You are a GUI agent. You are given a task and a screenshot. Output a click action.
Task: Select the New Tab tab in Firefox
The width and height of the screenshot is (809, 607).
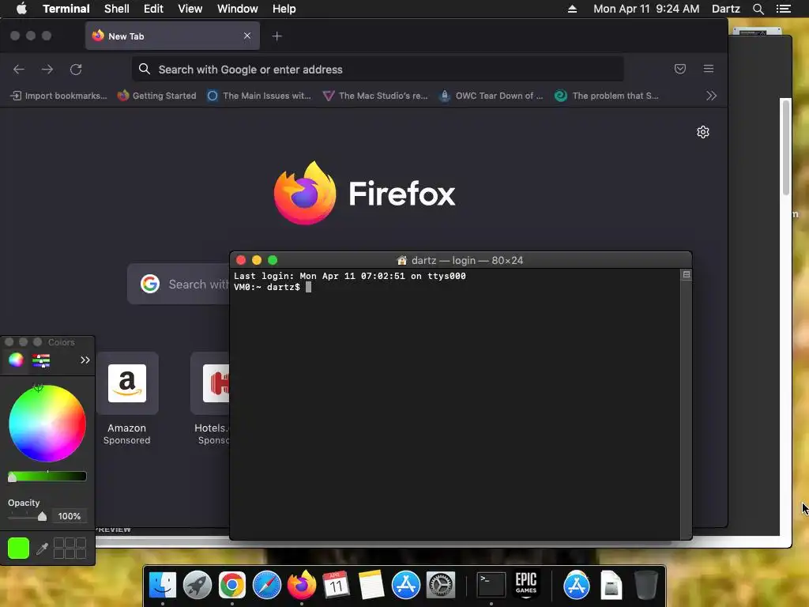point(172,36)
